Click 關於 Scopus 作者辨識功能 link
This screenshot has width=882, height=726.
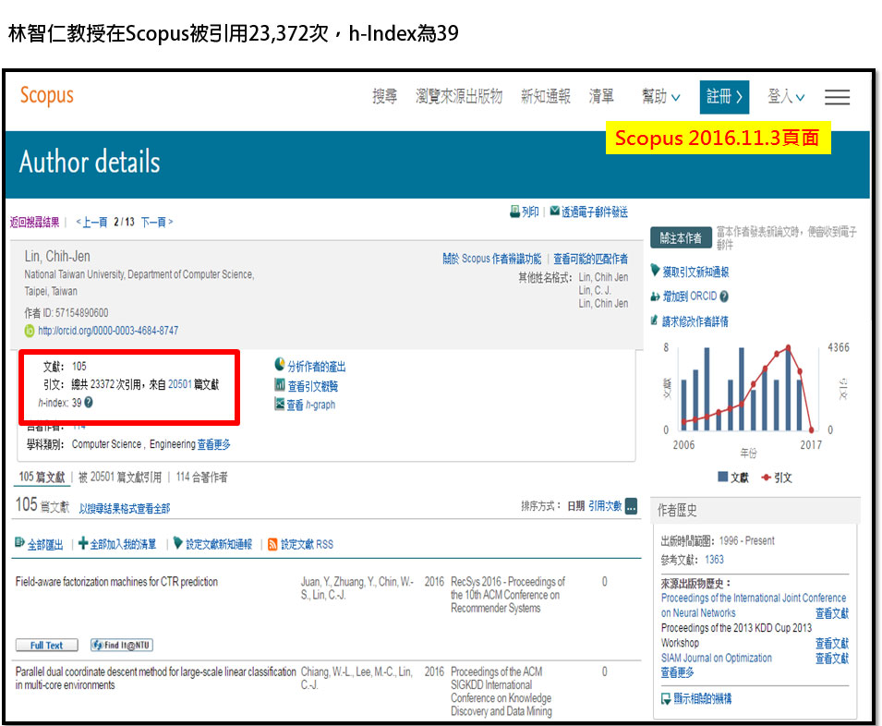[x=491, y=259]
